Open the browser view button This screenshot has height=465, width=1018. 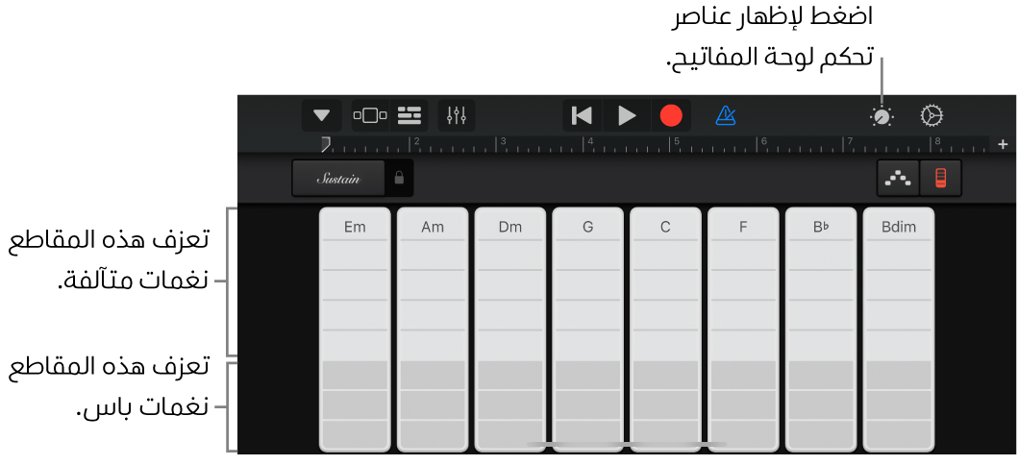[x=370, y=115]
